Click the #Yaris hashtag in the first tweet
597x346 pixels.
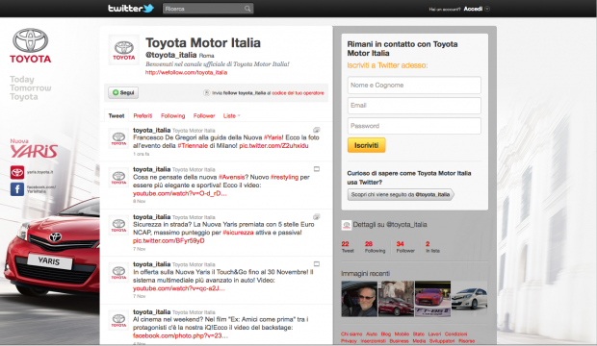(x=273, y=137)
